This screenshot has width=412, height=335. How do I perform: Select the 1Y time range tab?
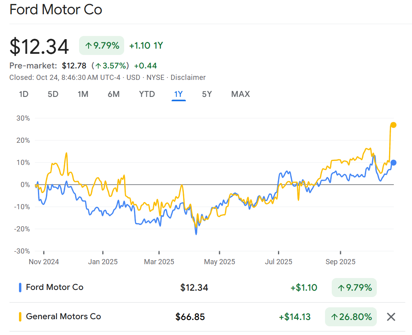point(179,94)
